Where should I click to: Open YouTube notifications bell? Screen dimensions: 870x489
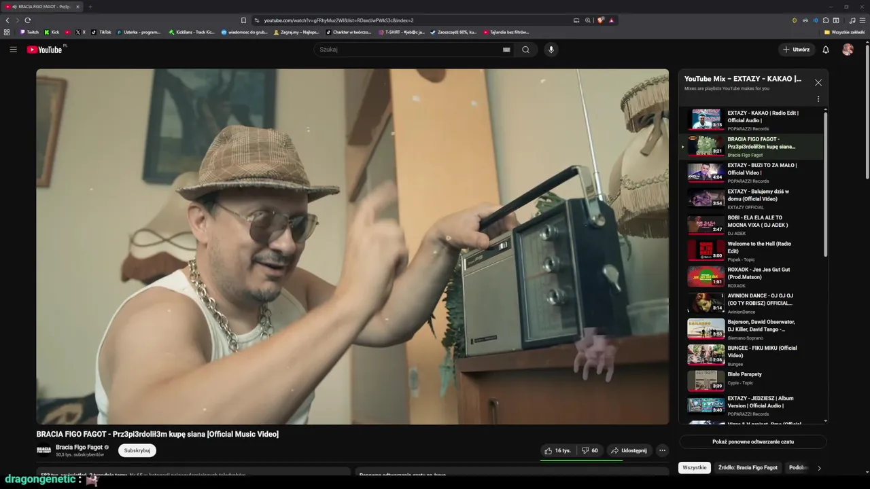[826, 50]
